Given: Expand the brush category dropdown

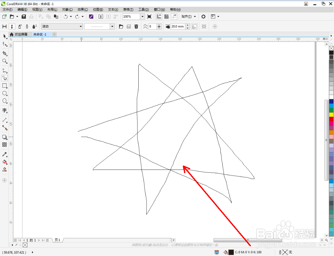Looking at the screenshot, I should tap(80, 26).
